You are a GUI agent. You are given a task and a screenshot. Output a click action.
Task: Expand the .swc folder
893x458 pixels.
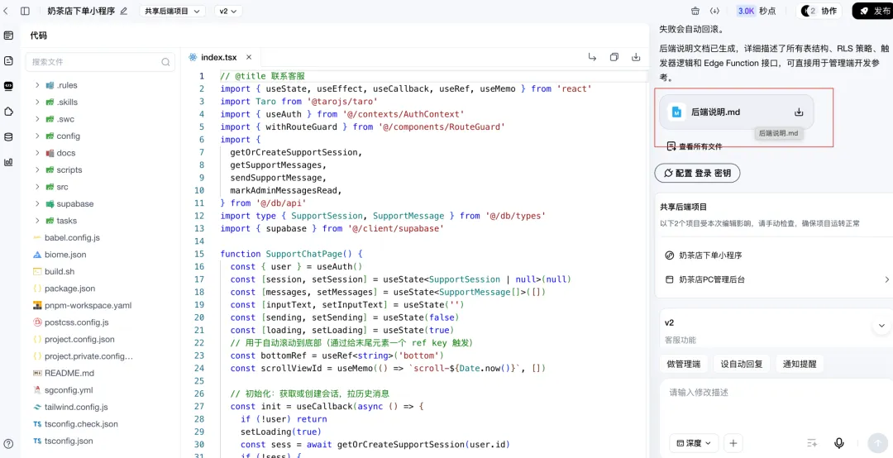click(37, 119)
